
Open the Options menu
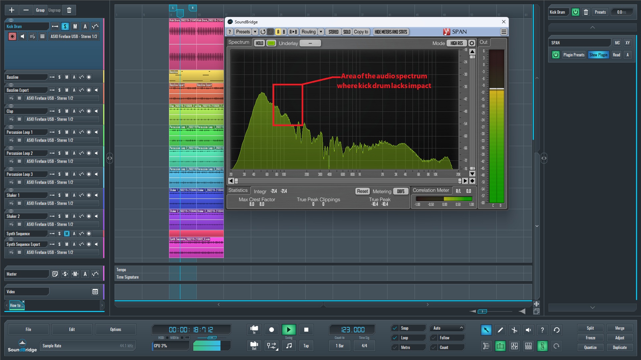coord(116,329)
